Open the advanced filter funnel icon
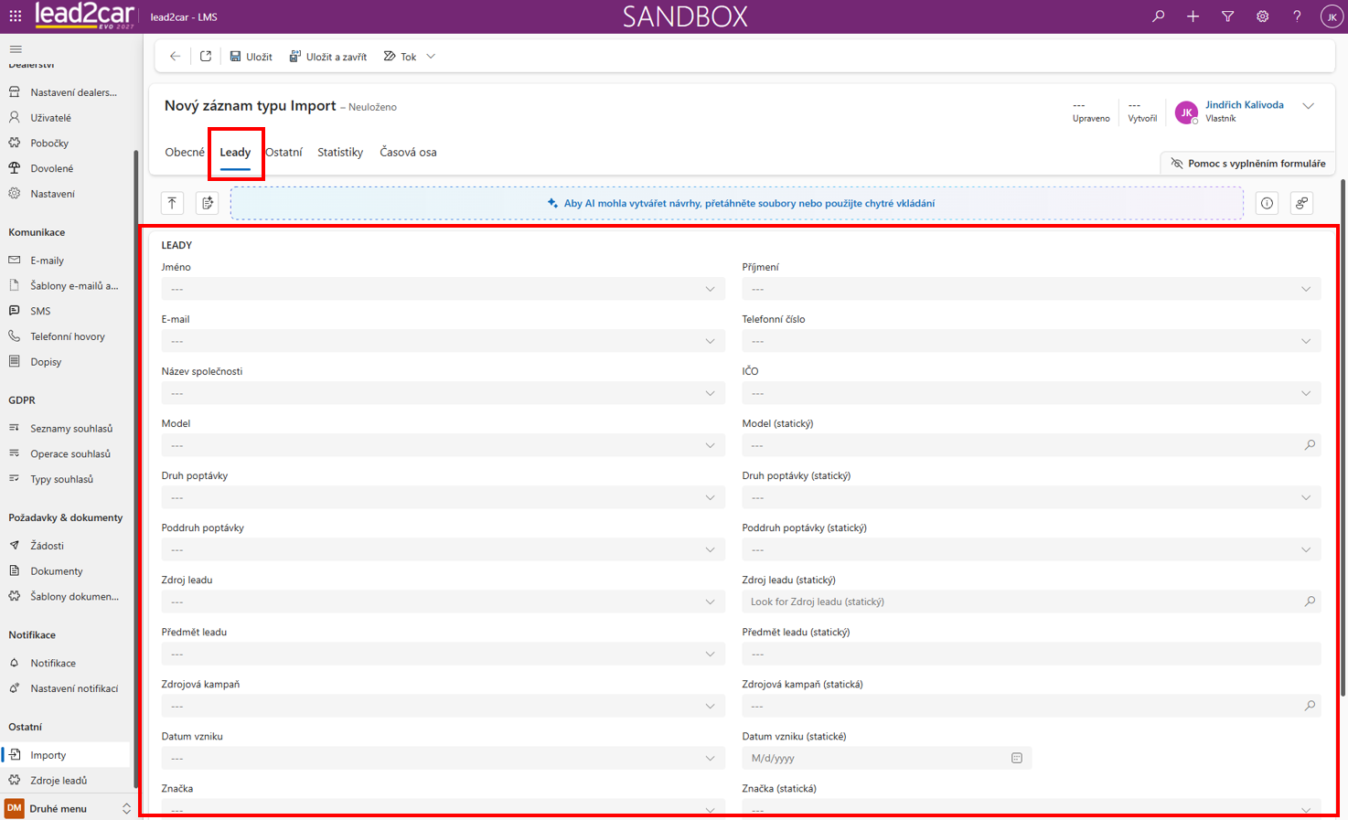 click(1227, 16)
